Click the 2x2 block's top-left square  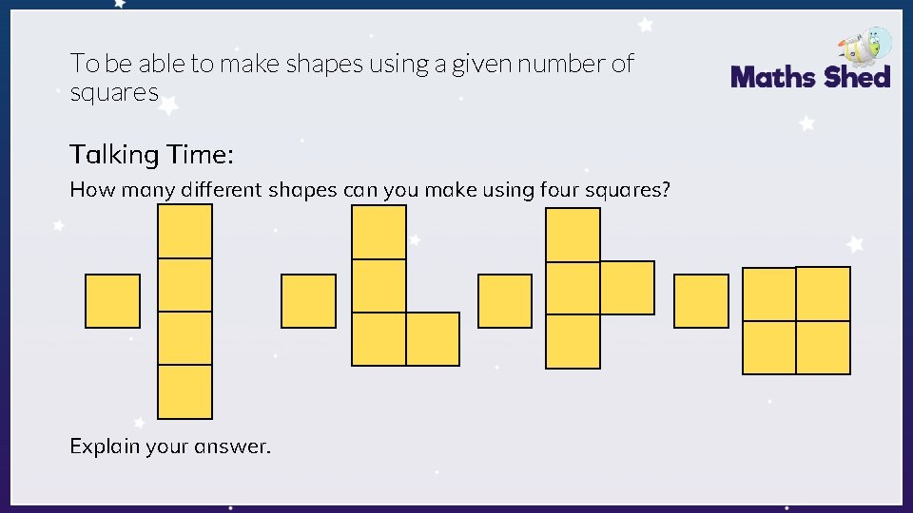[x=769, y=294]
